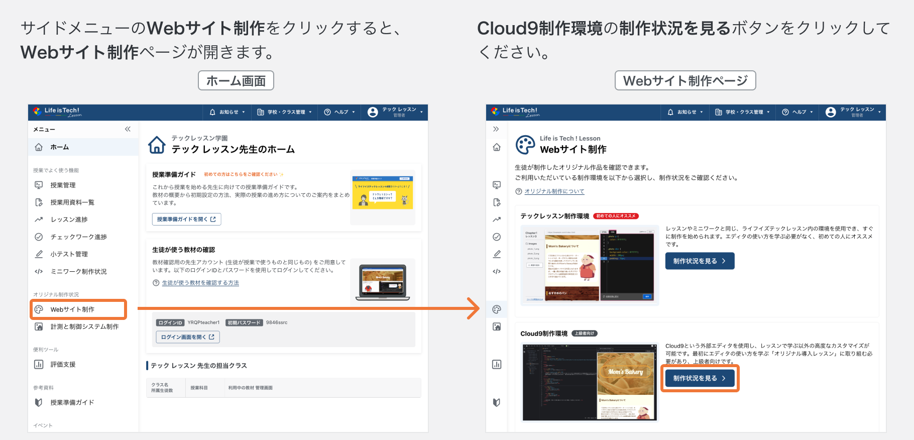
Task: Click 制作状況を見る for テックレッスン制作環境
Action: [700, 261]
